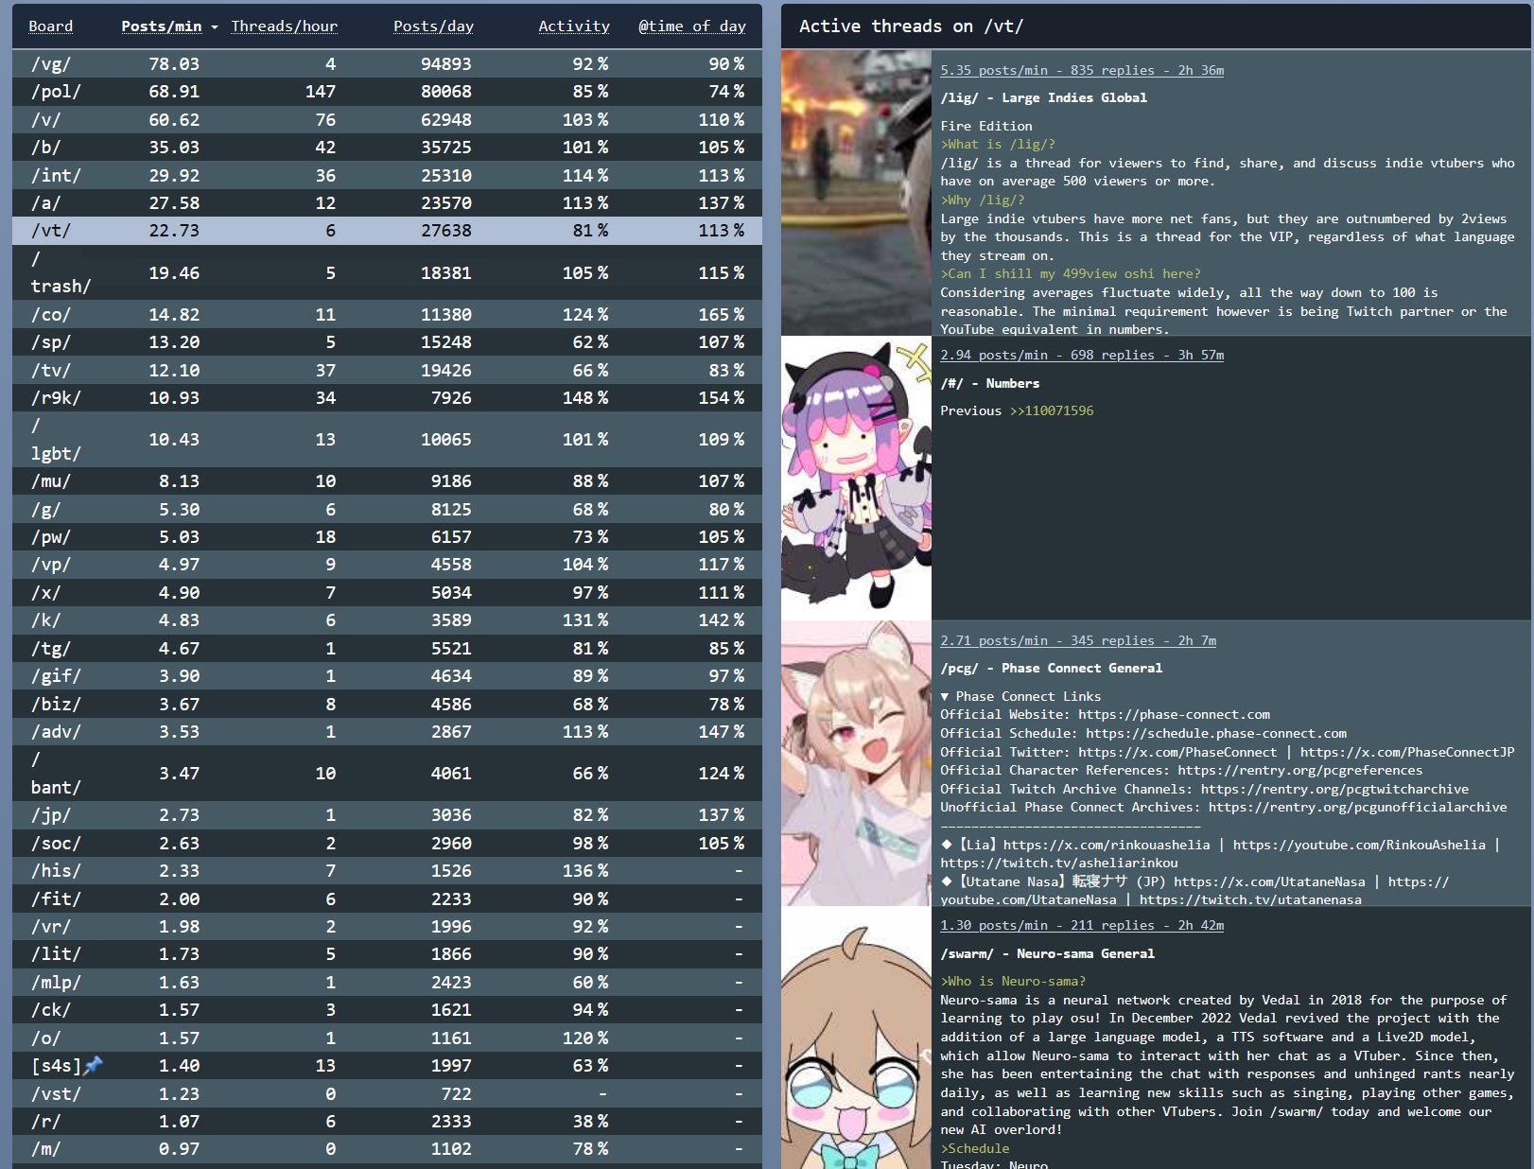Select the /v/ board row

tap(387, 119)
